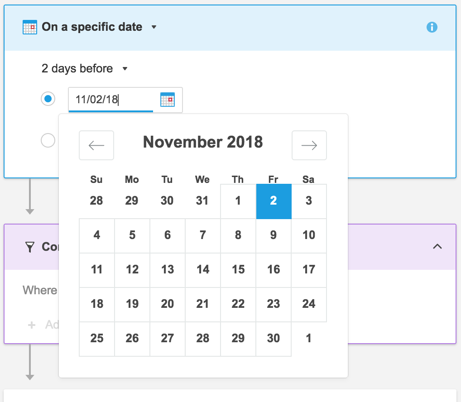Go to previous month with left arrow
This screenshot has height=402, width=461.
[96, 145]
